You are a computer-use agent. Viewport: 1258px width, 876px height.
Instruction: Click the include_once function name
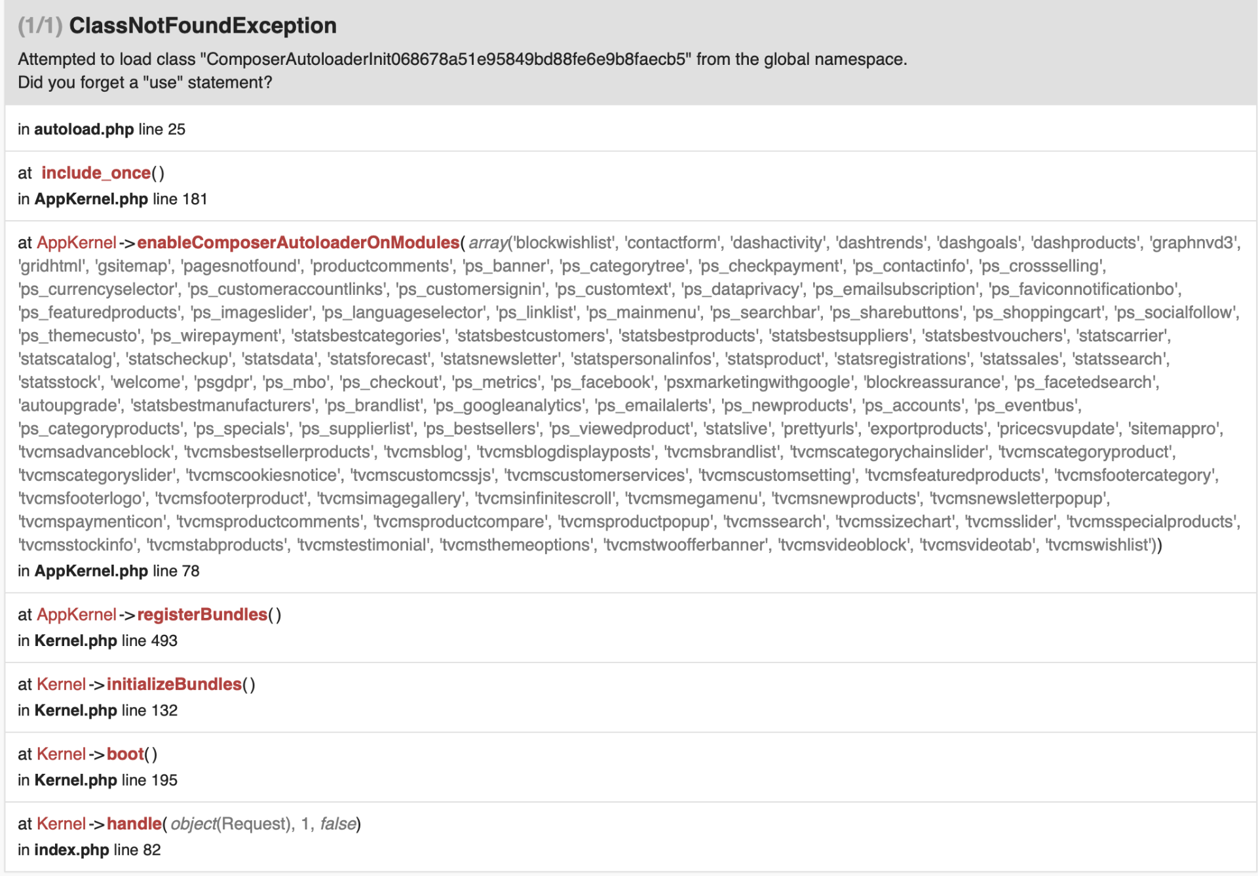tap(96, 173)
